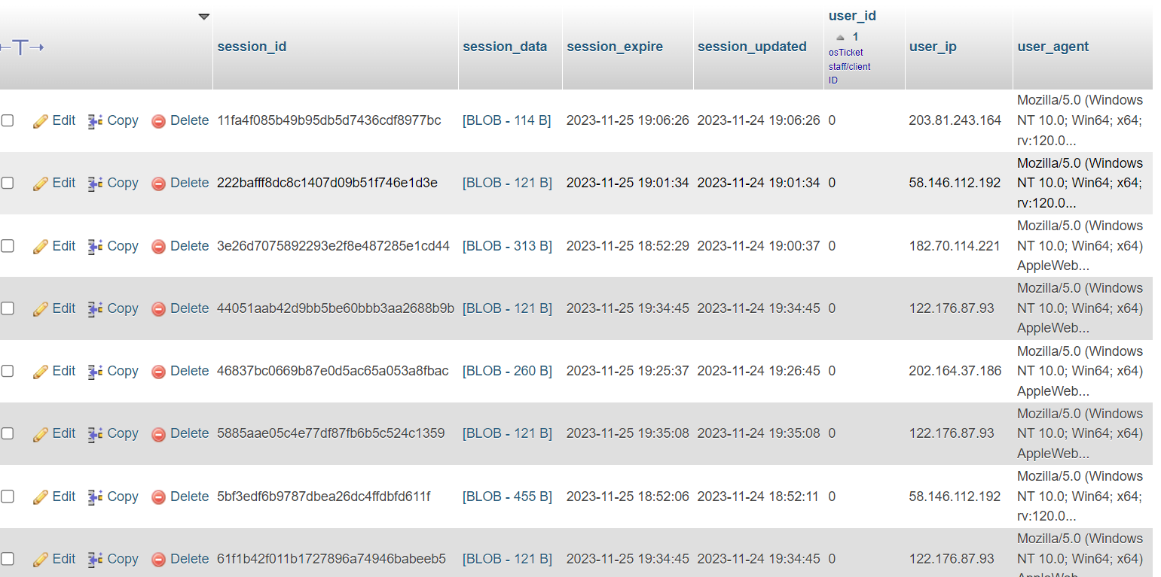Click the red Delete icon for session 3e26d7075892293e2f8e487285e1cd44
This screenshot has width=1161, height=577.
158,247
